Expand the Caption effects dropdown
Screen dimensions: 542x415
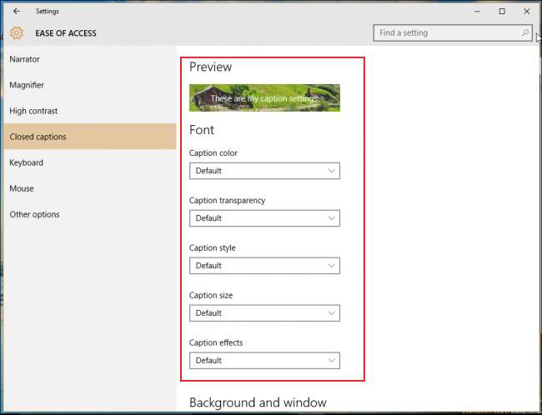coord(264,361)
